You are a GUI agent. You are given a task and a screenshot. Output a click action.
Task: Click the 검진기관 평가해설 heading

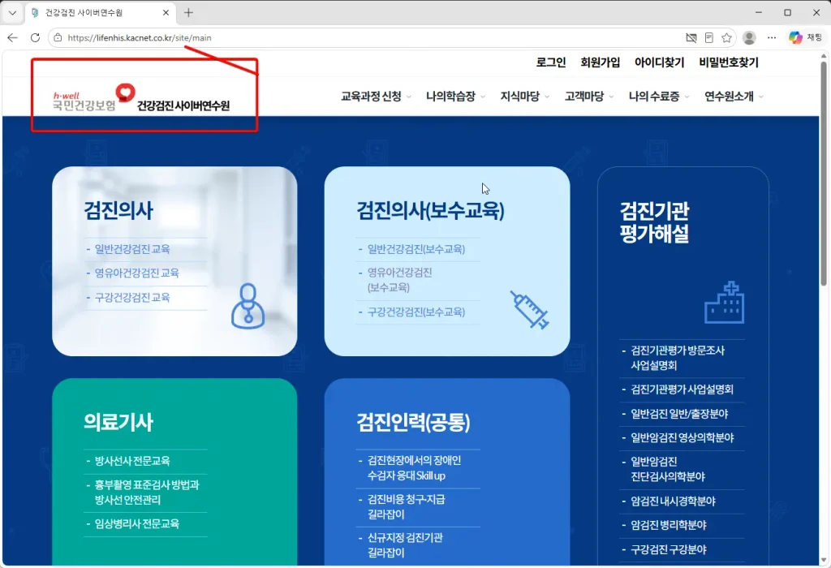coord(655,222)
